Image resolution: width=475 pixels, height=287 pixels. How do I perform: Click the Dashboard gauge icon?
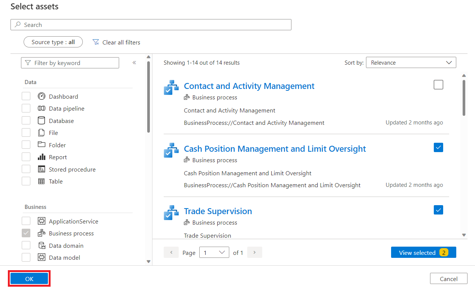point(42,96)
